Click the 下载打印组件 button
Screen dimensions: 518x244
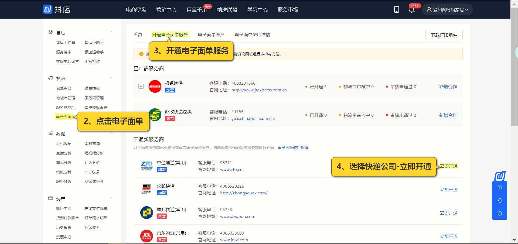(x=444, y=35)
